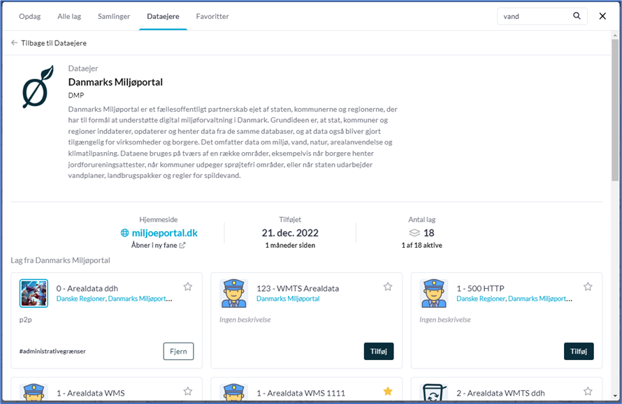622x404 pixels.
Task: Click the 1 af 18 aktive text
Action: coord(421,245)
